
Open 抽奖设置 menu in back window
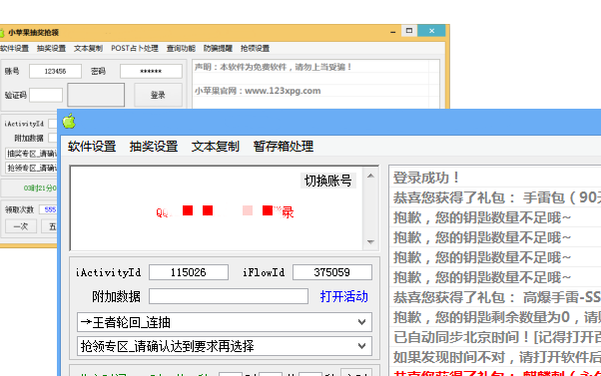[x=51, y=48]
